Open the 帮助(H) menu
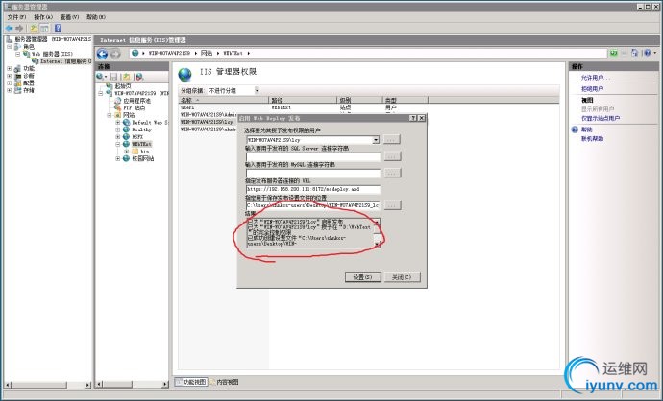663x401 pixels. tap(96, 17)
